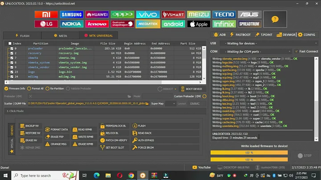The width and height of the screenshot is (321, 180).
Task: Open the Vsmart brand section
Action: click(173, 15)
